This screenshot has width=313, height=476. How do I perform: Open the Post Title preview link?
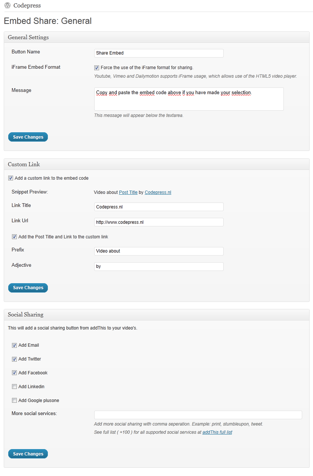point(128,192)
